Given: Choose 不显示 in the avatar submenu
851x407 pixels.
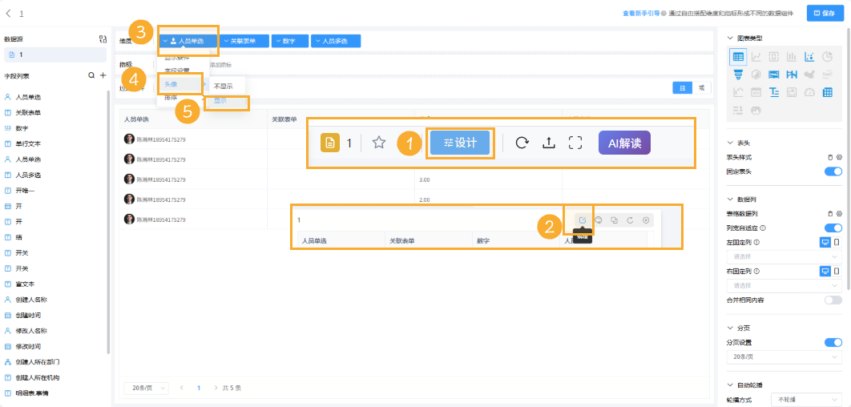Looking at the screenshot, I should pyautogui.click(x=222, y=86).
